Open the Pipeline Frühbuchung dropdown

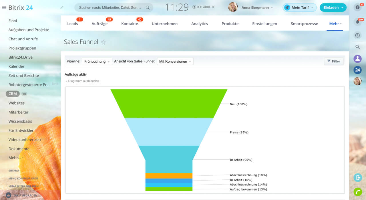[x=97, y=62]
